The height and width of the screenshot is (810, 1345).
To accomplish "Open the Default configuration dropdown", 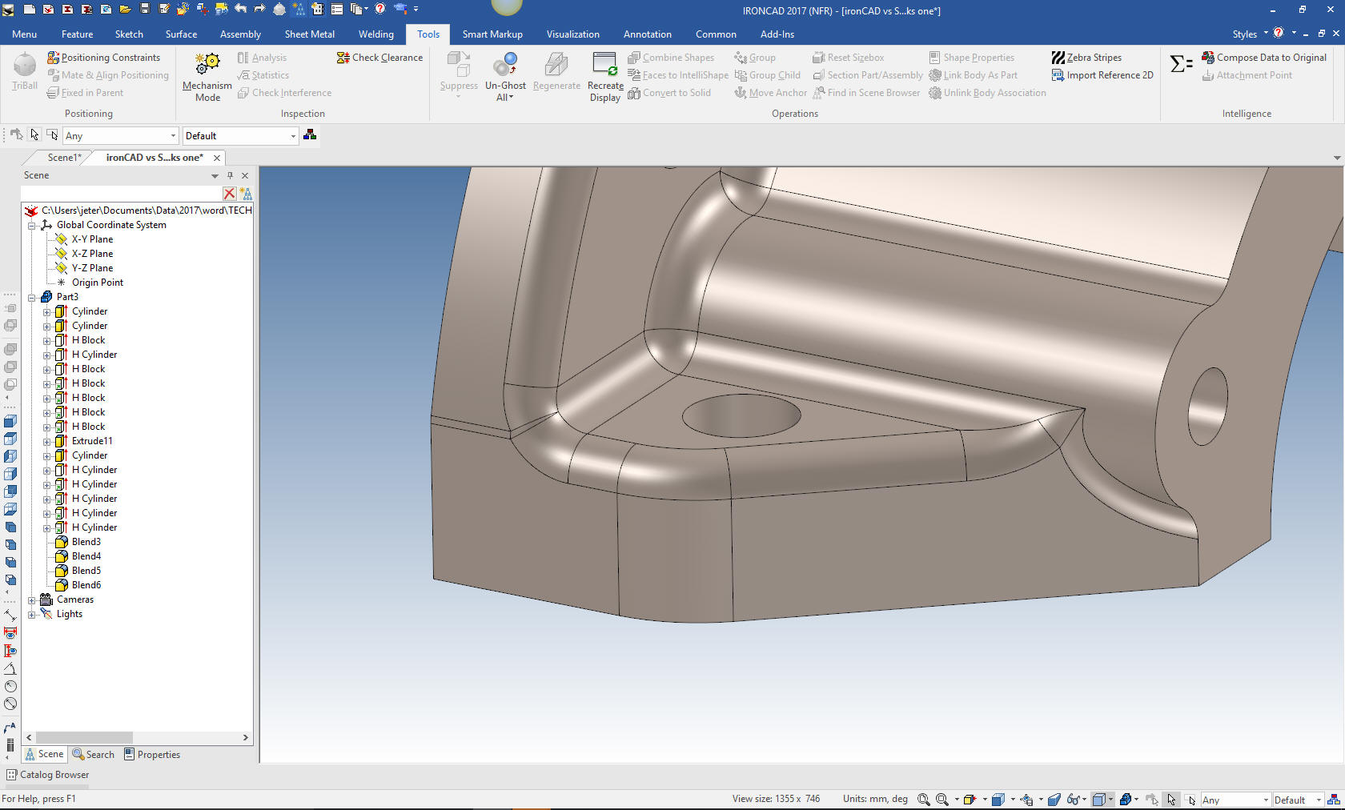I will (293, 136).
